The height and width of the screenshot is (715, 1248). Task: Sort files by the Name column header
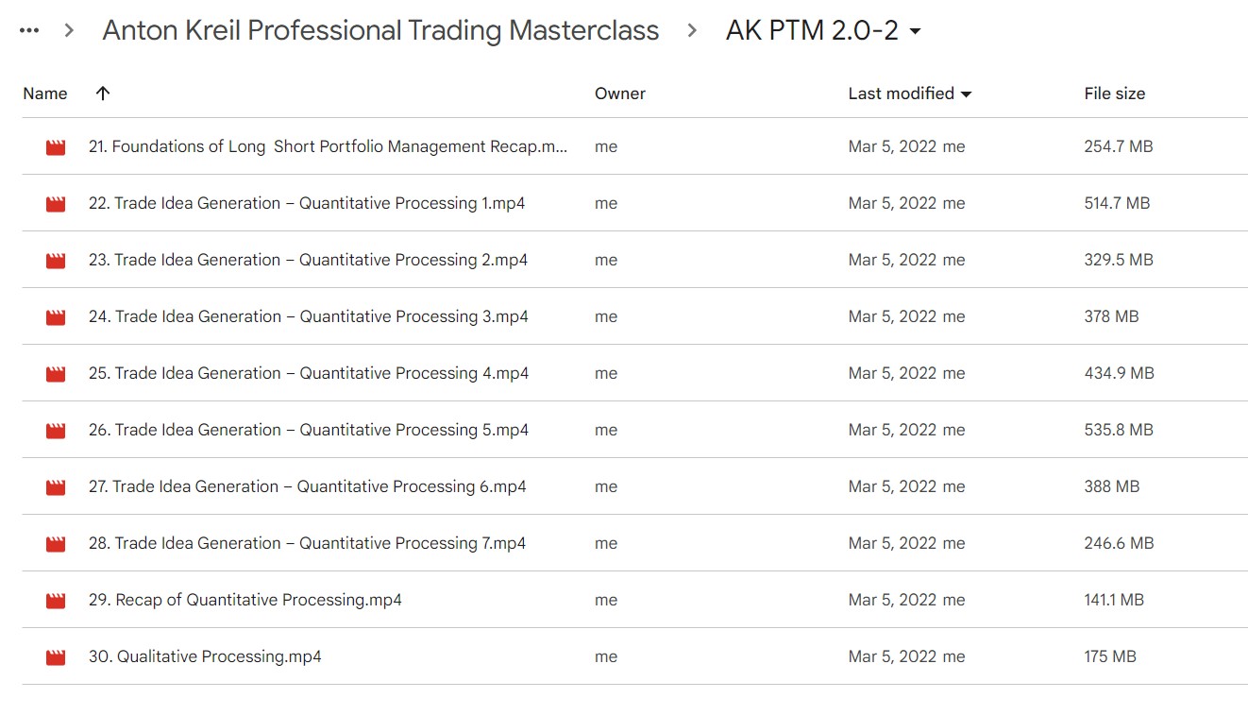[x=44, y=94]
